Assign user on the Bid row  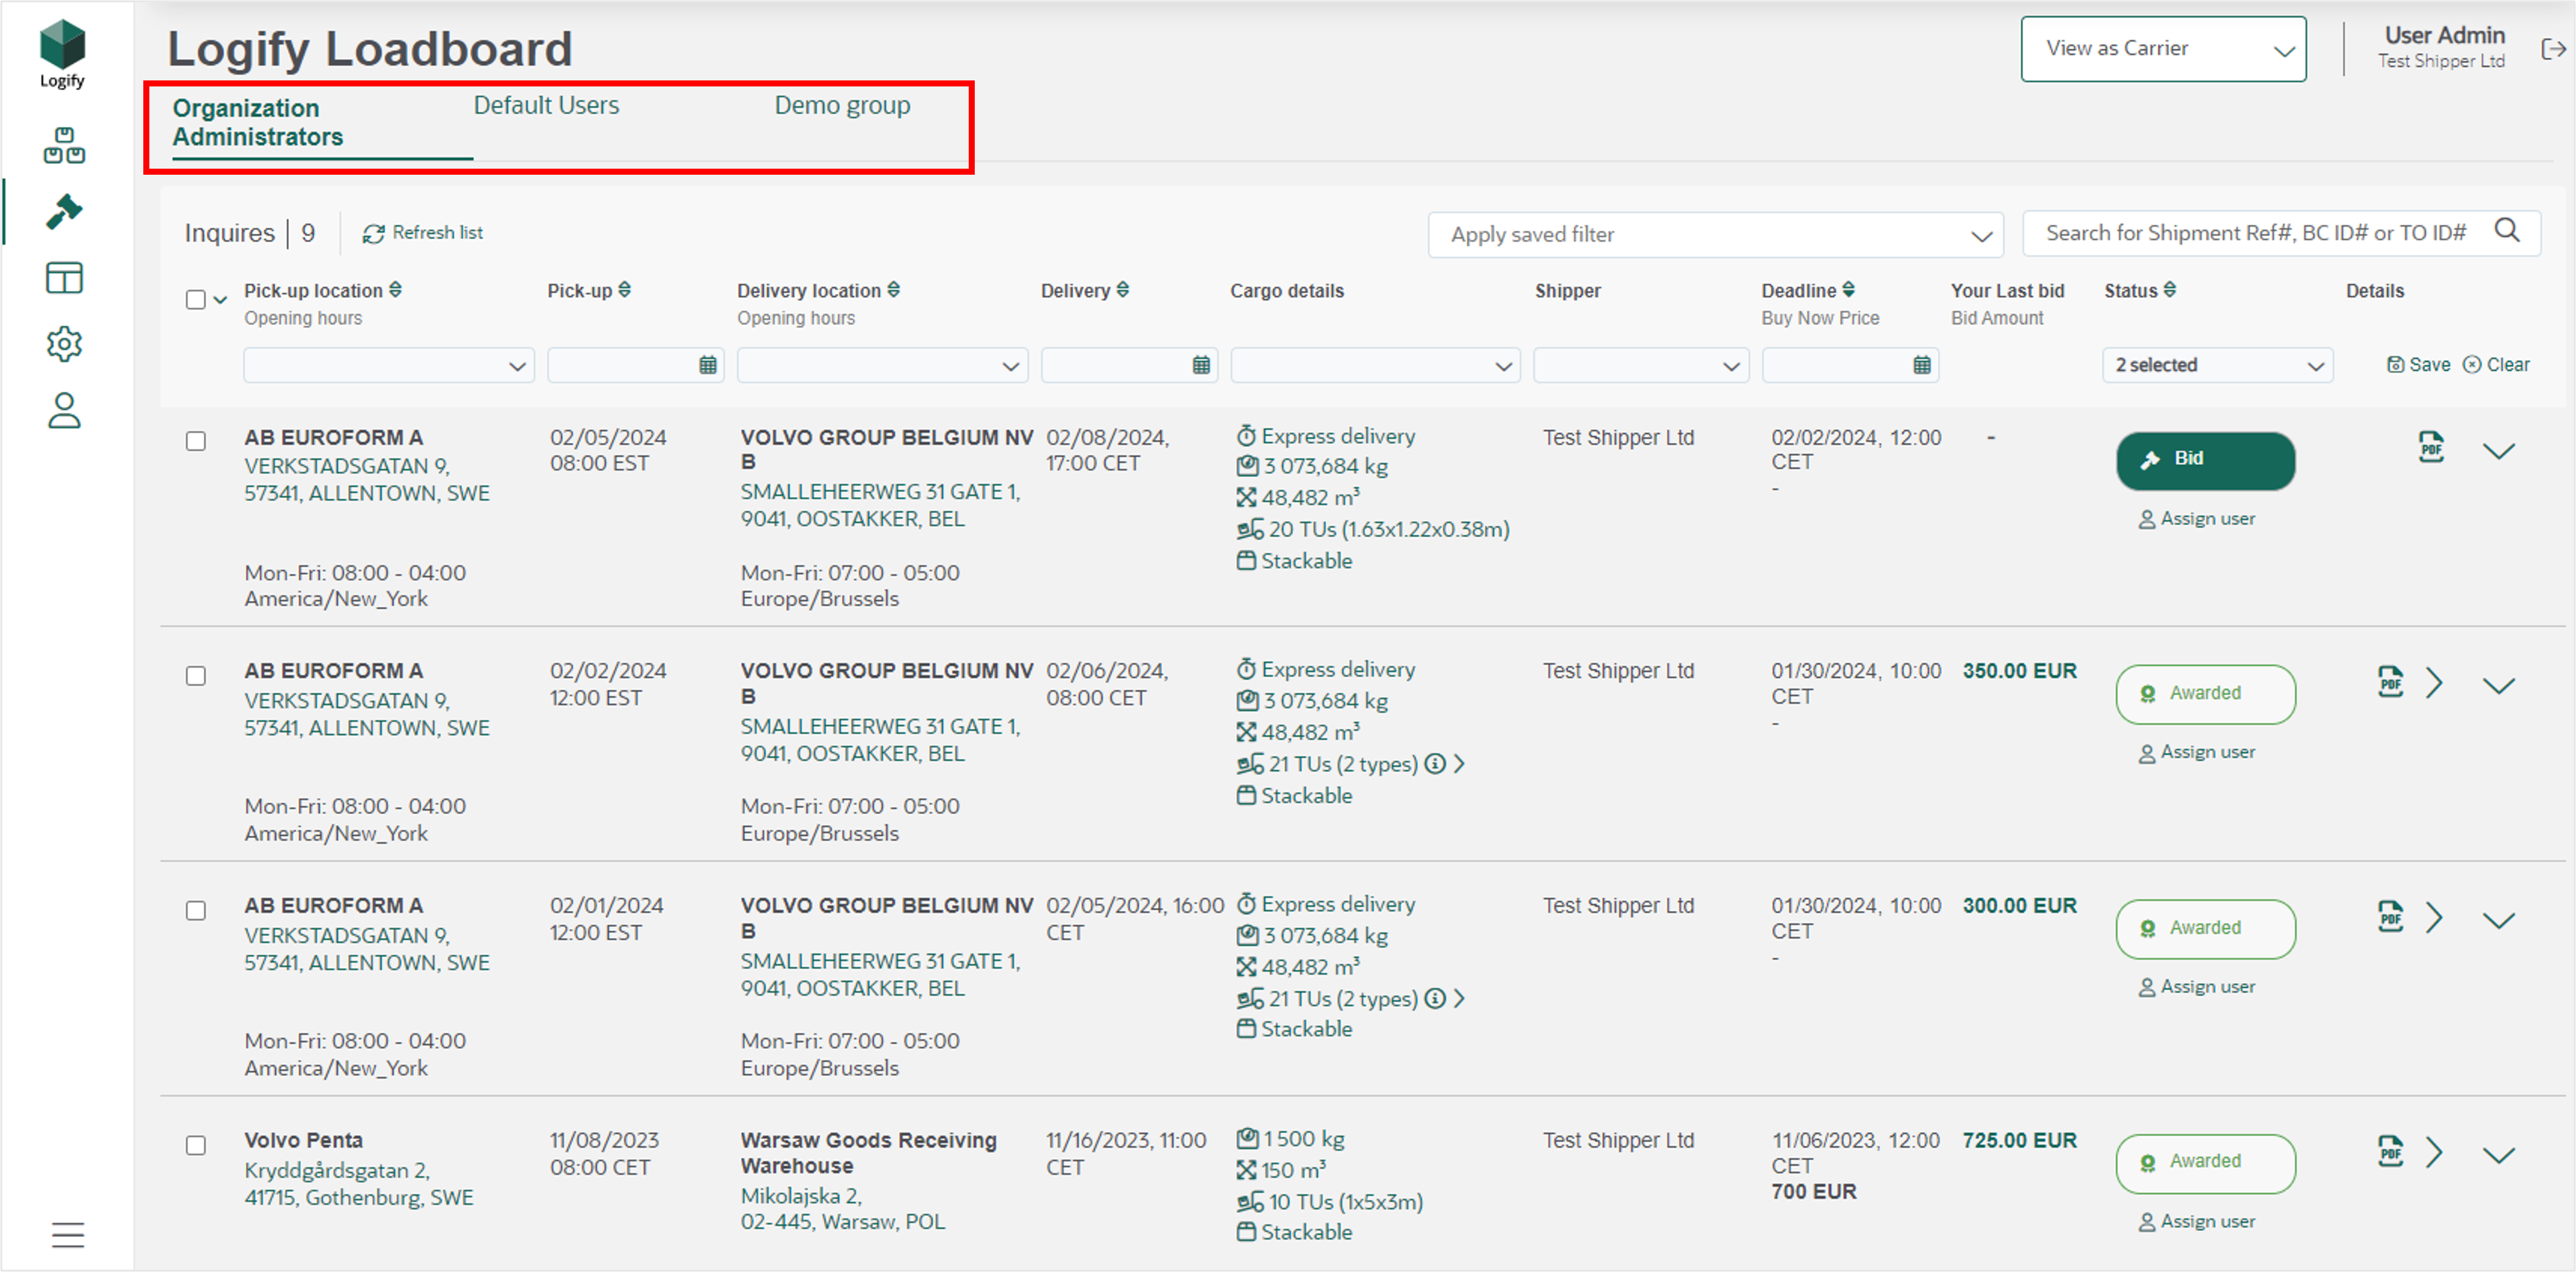[2197, 519]
